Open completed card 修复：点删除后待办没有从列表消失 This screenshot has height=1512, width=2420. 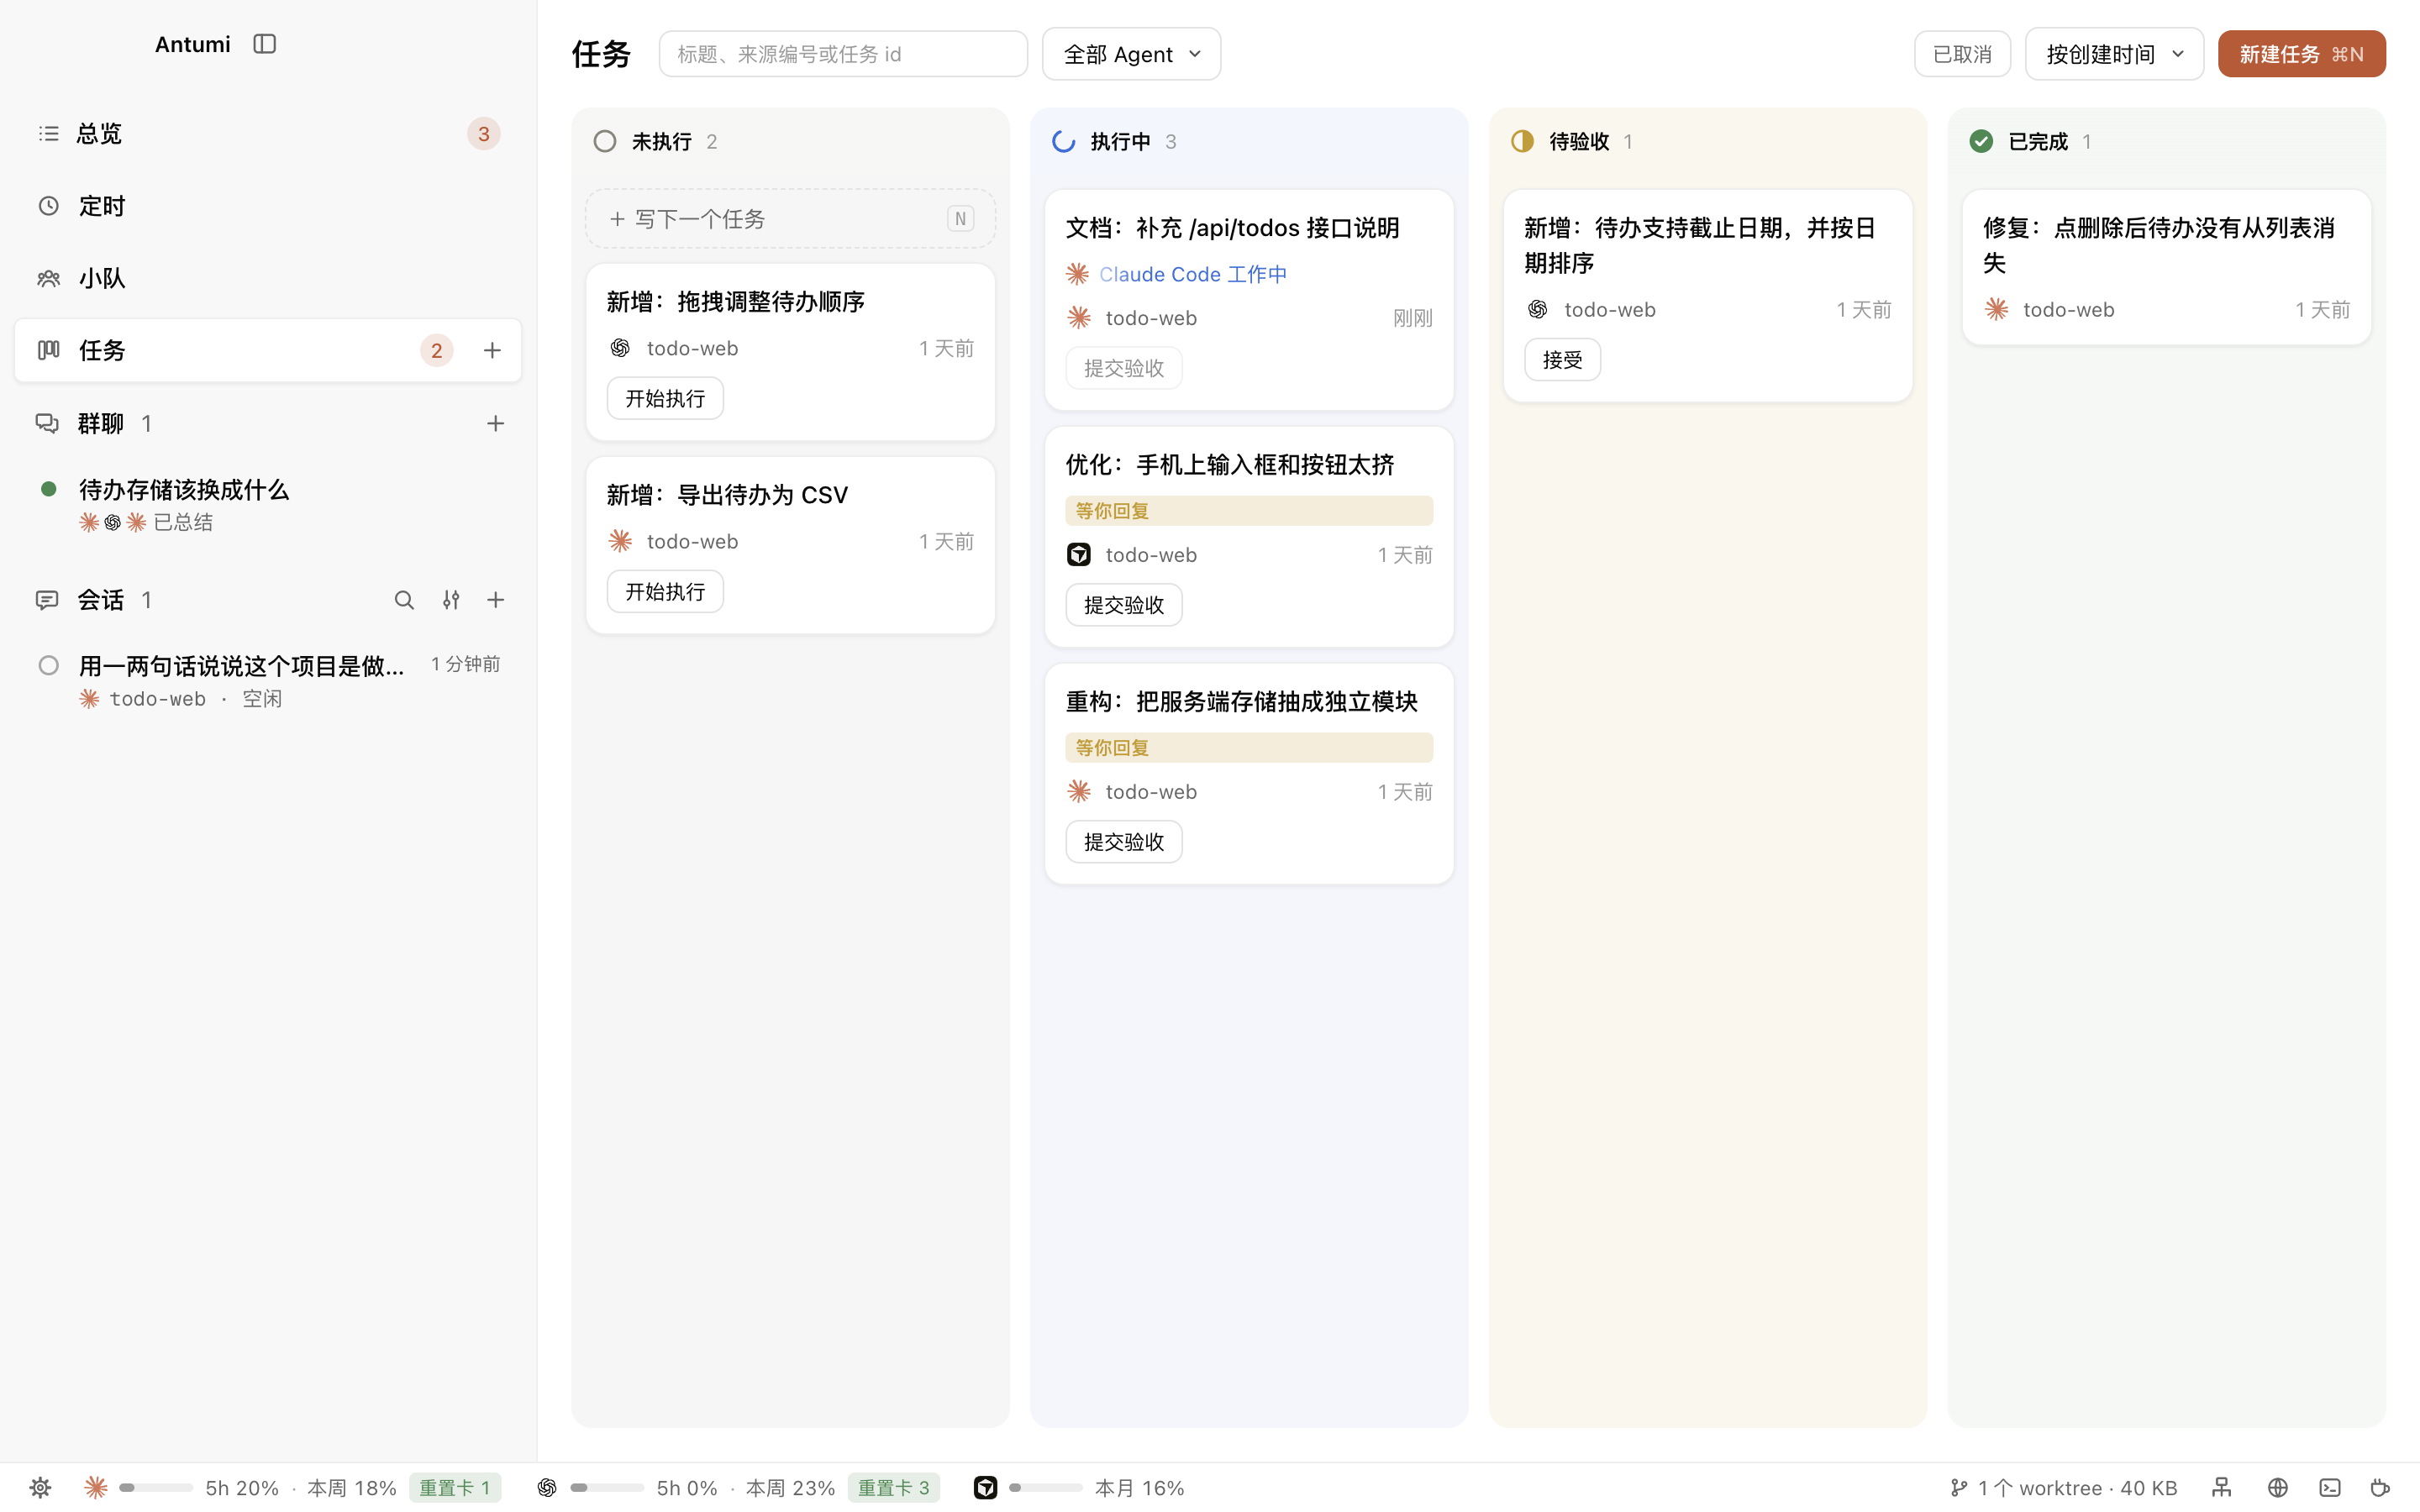pos(2166,267)
